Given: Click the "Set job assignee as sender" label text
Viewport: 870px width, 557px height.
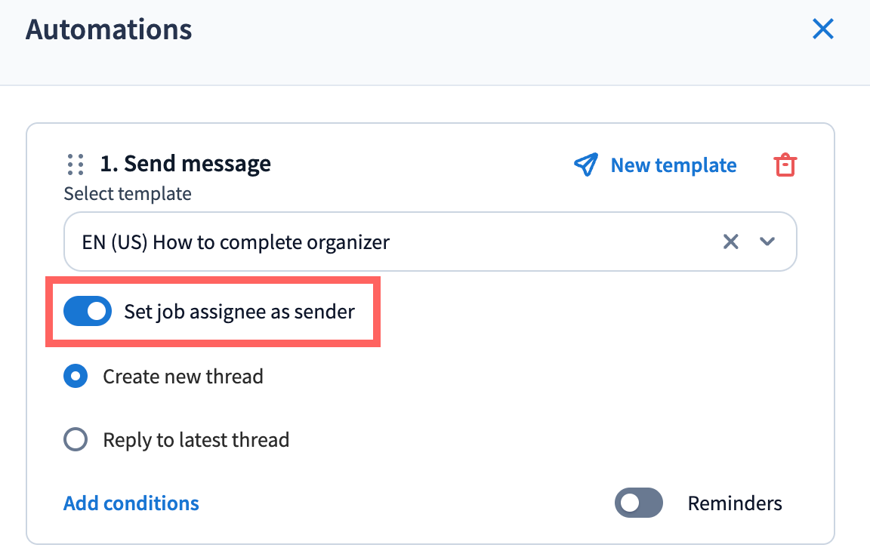Looking at the screenshot, I should click(239, 312).
